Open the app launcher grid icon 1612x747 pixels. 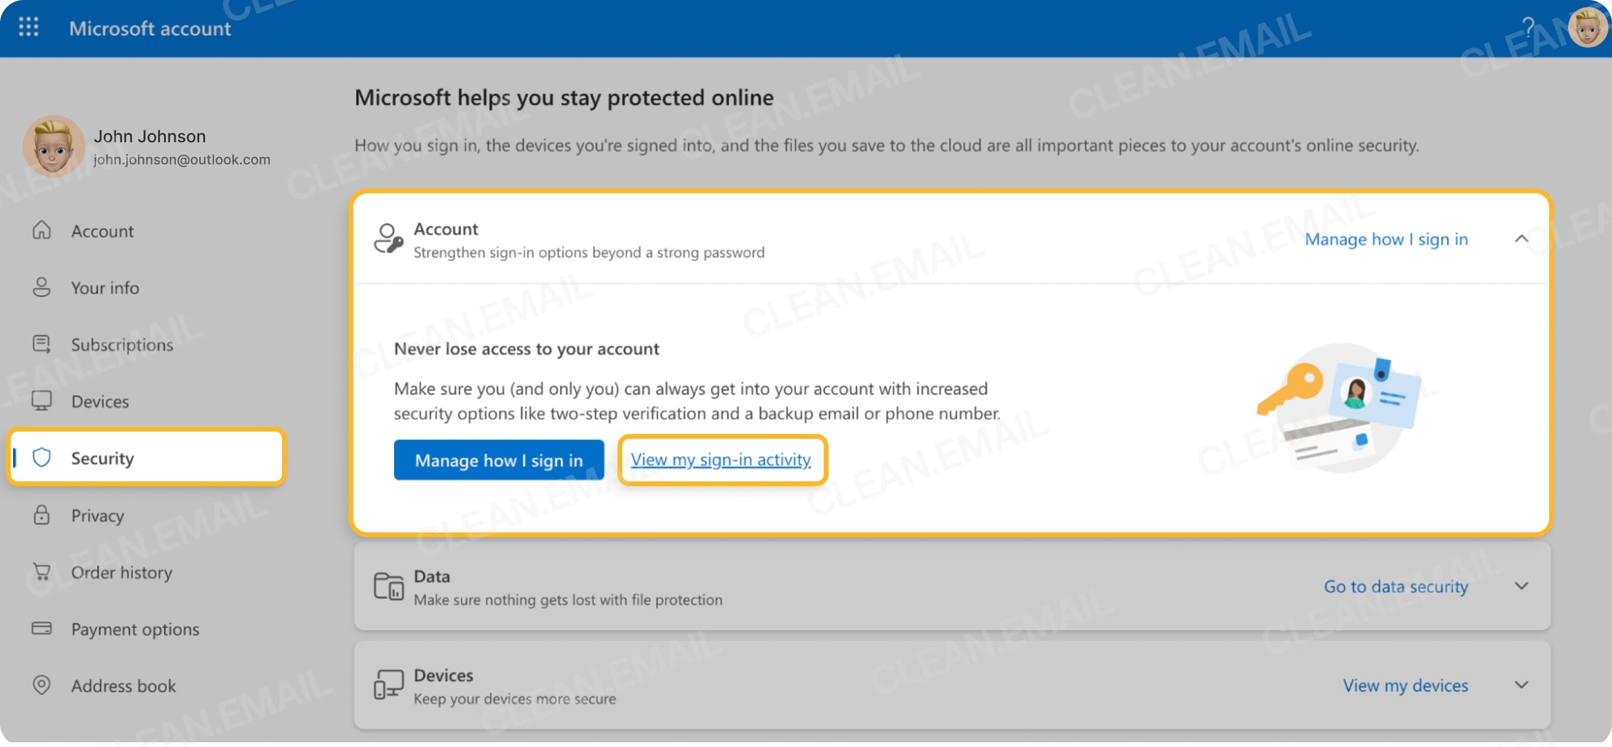[x=27, y=27]
